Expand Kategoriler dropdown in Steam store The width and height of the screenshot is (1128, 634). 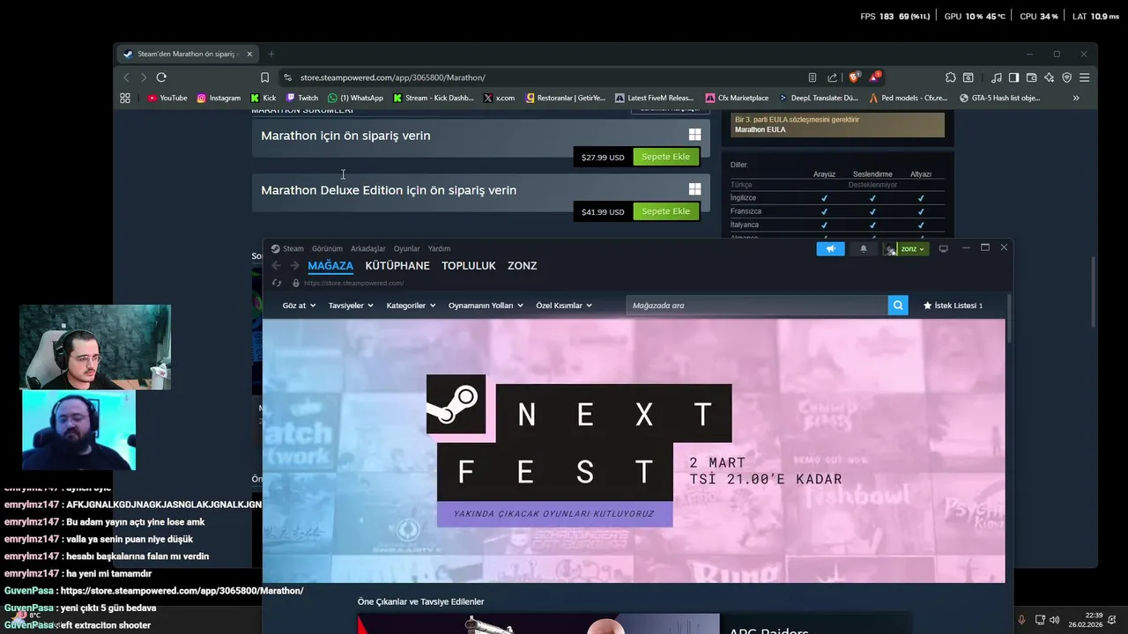coord(411,306)
